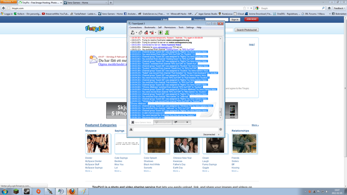Click the Firefox menu button
The width and height of the screenshot is (347, 195).
(8, 1)
